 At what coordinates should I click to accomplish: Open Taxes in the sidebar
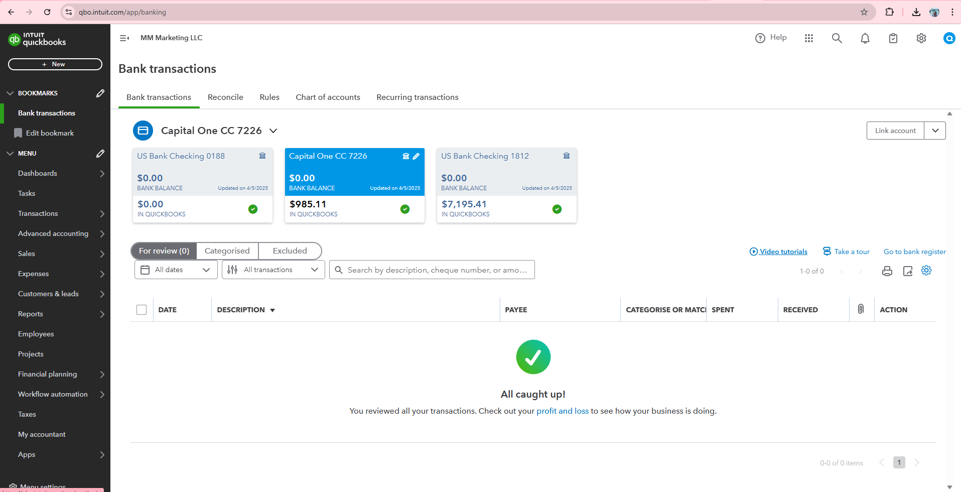pos(27,414)
